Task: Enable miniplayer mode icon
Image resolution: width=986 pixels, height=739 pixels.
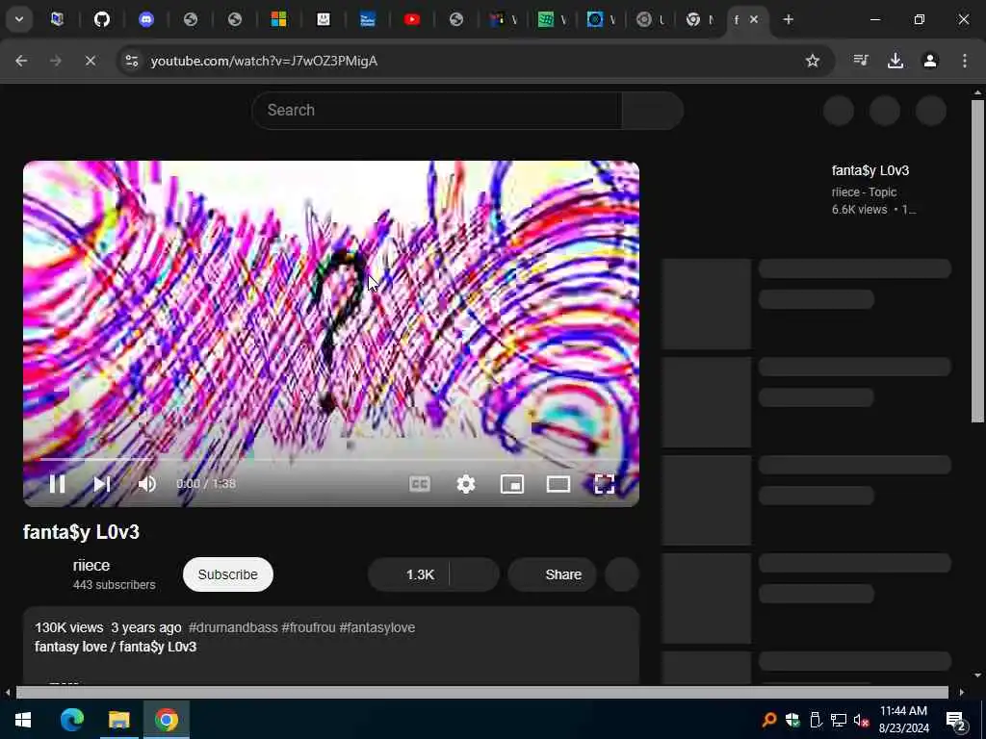Action: (x=512, y=484)
